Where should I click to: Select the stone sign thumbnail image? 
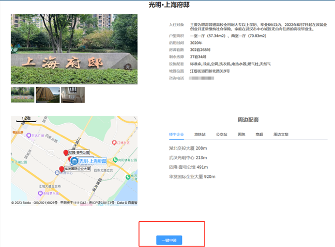click(x=23, y=95)
